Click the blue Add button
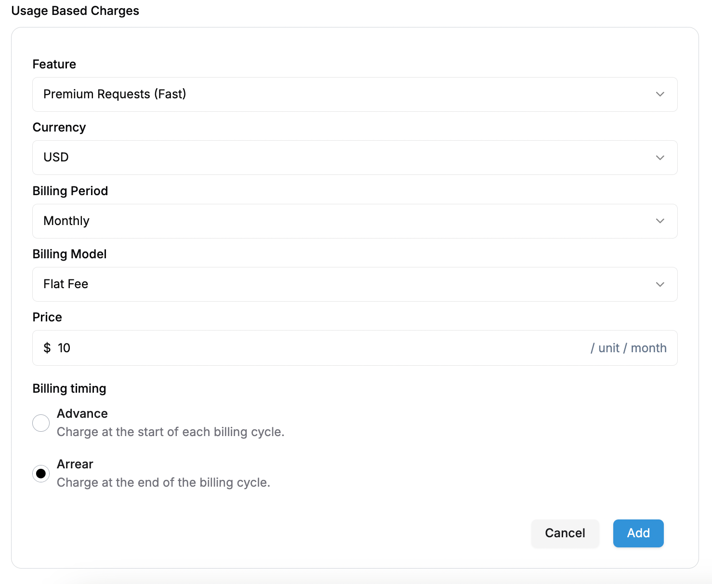Screen dimensions: 712x584 click(x=638, y=533)
